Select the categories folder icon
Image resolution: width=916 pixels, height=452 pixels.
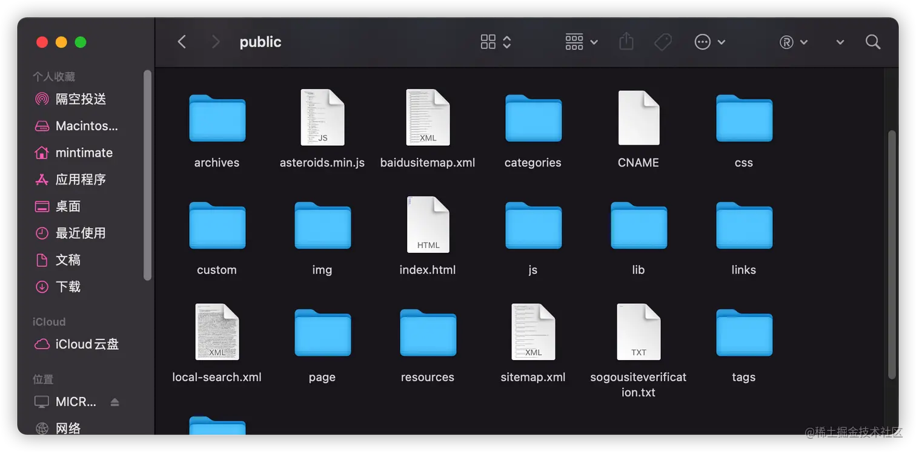click(533, 118)
